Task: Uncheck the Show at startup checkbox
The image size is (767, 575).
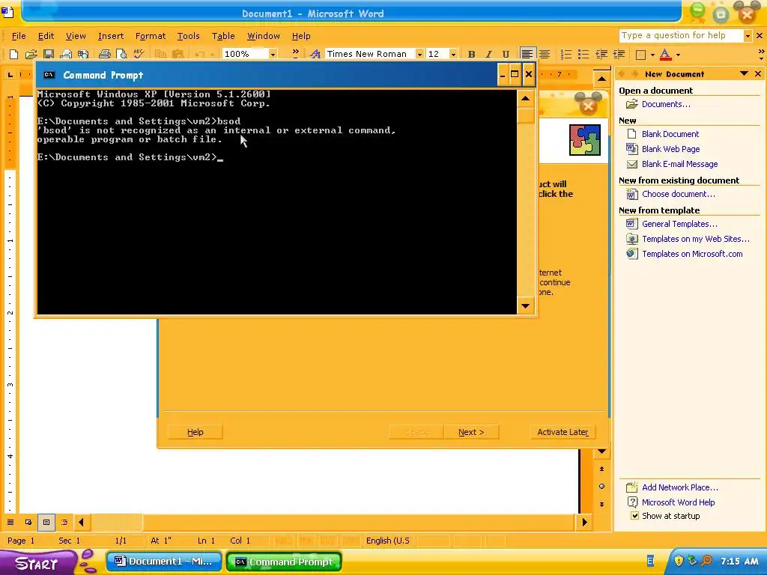Action: [634, 516]
